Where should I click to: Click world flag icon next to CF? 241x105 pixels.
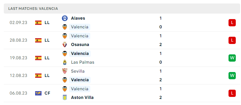[38, 93]
